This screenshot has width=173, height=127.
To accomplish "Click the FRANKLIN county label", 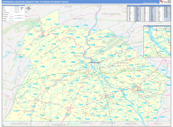I will pos(29,111).
